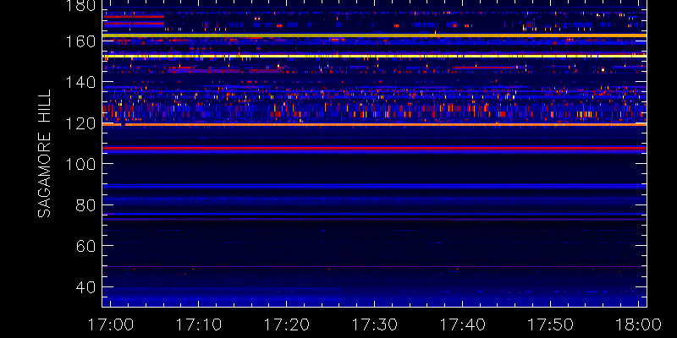Click the 17:10 time axis label
This screenshot has height=338, width=677.
pyautogui.click(x=199, y=324)
